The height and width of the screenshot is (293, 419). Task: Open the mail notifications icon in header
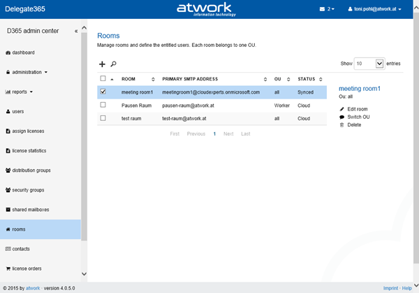point(322,9)
